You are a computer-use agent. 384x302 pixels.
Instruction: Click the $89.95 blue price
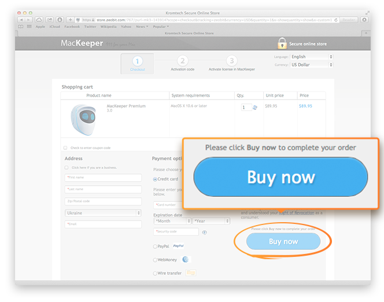(305, 106)
